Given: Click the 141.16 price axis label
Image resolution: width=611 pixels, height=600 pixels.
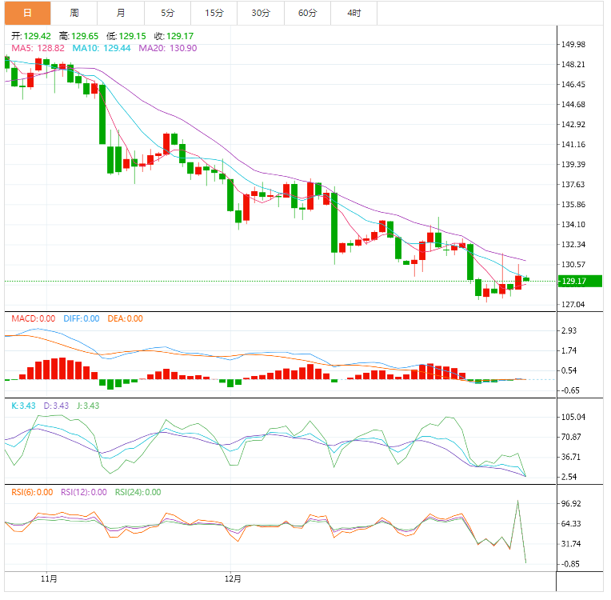Looking at the screenshot, I should (x=573, y=145).
